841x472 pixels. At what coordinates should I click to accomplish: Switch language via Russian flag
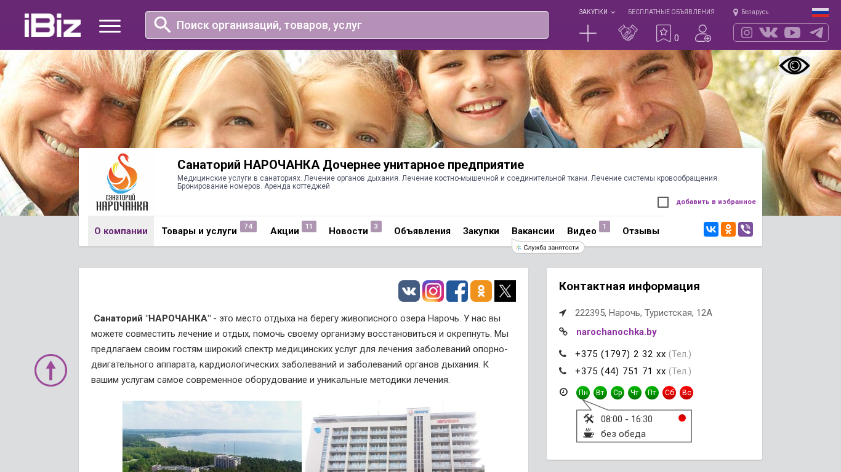(820, 12)
